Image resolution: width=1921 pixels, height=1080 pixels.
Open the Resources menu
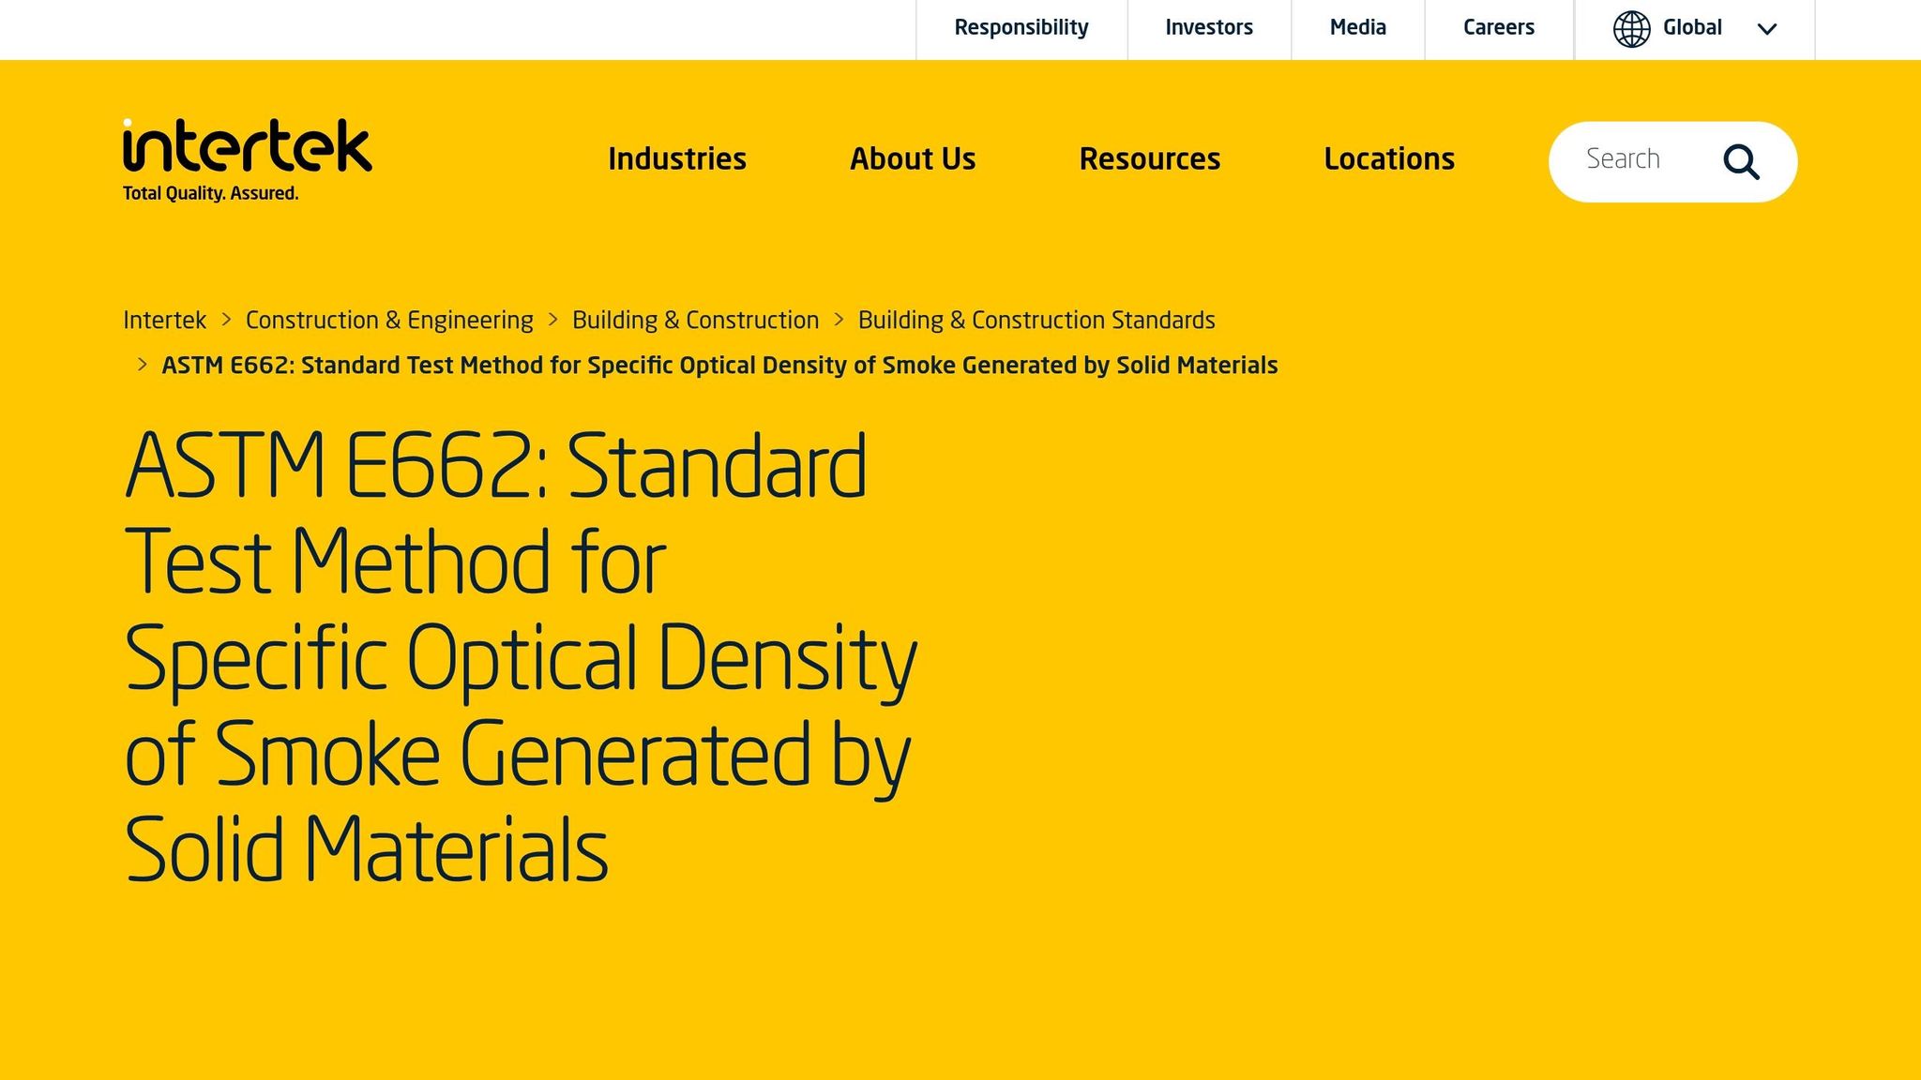click(x=1150, y=159)
